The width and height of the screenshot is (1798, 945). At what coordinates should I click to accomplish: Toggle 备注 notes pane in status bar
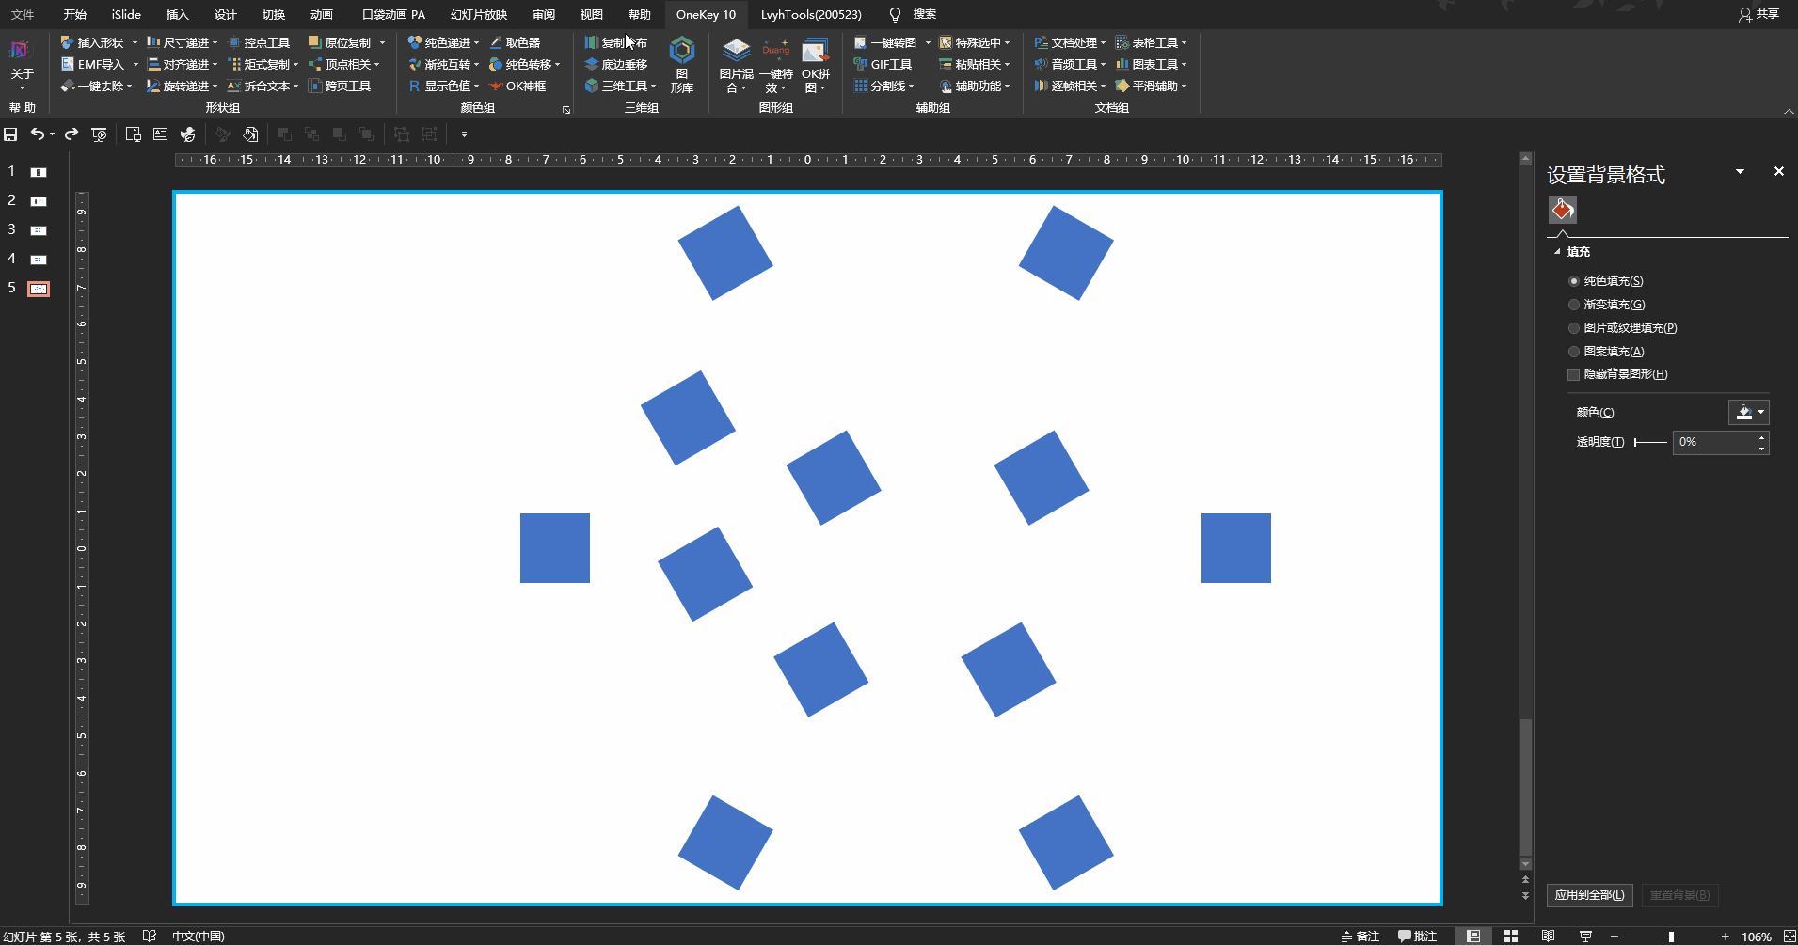1360,936
